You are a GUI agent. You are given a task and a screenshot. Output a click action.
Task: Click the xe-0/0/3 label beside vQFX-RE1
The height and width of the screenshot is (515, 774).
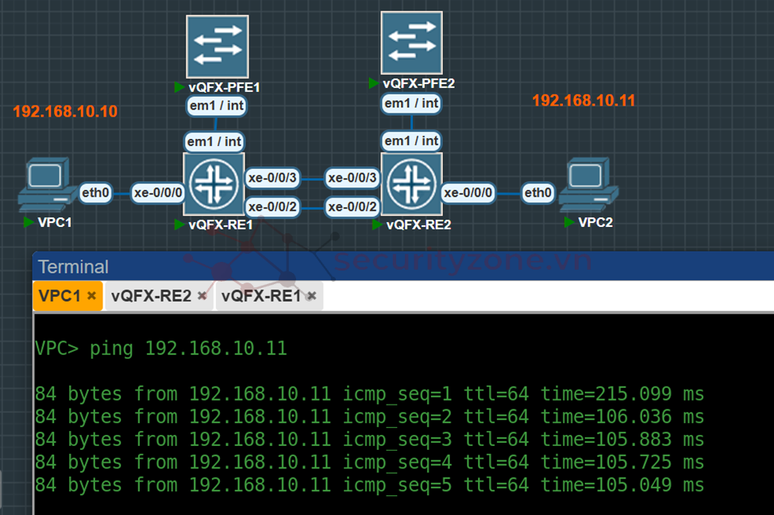[272, 177]
